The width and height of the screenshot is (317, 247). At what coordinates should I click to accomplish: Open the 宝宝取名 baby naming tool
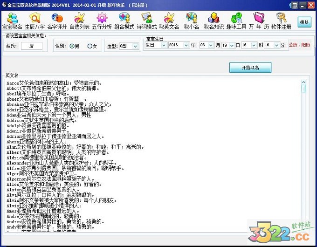click(12, 21)
